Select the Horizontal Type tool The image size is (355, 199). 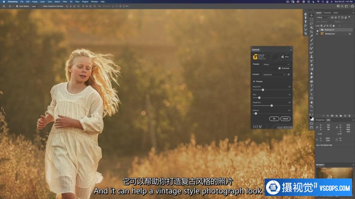click(312, 86)
